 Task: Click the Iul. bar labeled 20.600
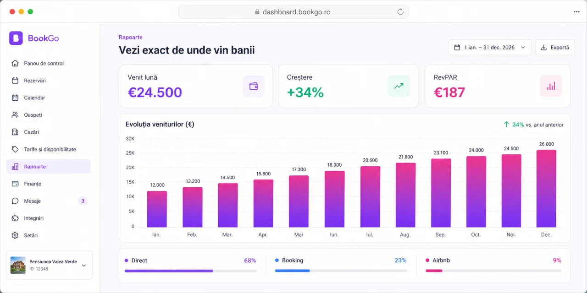pyautogui.click(x=370, y=197)
